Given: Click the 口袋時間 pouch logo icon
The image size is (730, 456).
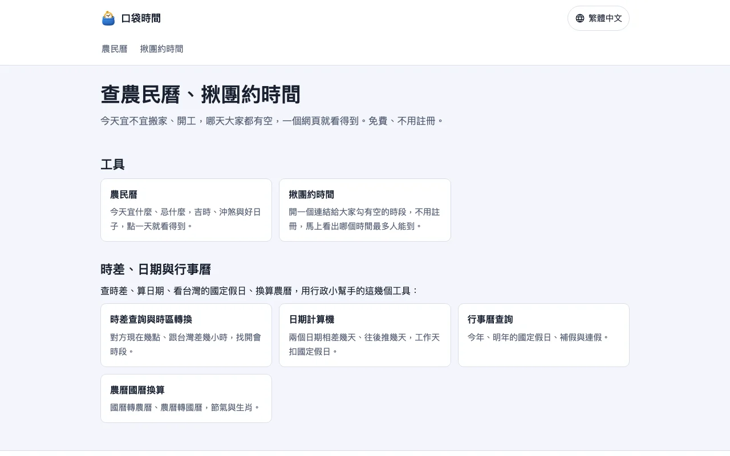Looking at the screenshot, I should tap(108, 18).
